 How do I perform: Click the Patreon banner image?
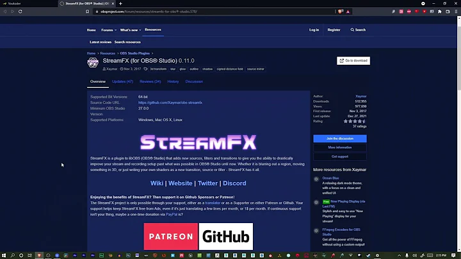pyautogui.click(x=171, y=237)
